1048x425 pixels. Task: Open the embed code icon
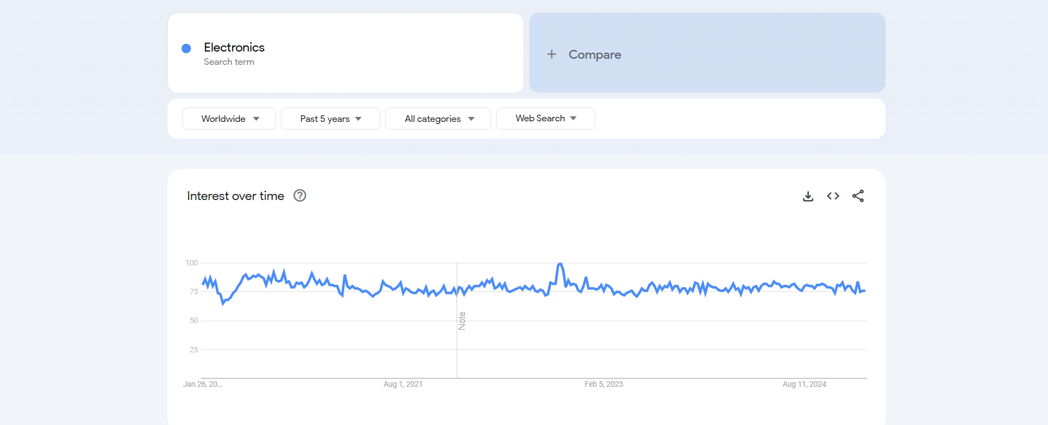click(833, 196)
